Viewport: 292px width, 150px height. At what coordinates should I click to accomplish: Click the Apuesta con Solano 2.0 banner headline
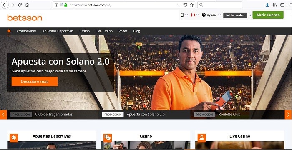coord(60,62)
